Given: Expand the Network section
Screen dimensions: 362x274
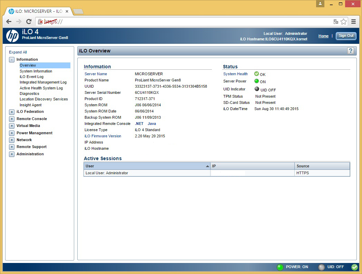Looking at the screenshot, I should [12, 140].
